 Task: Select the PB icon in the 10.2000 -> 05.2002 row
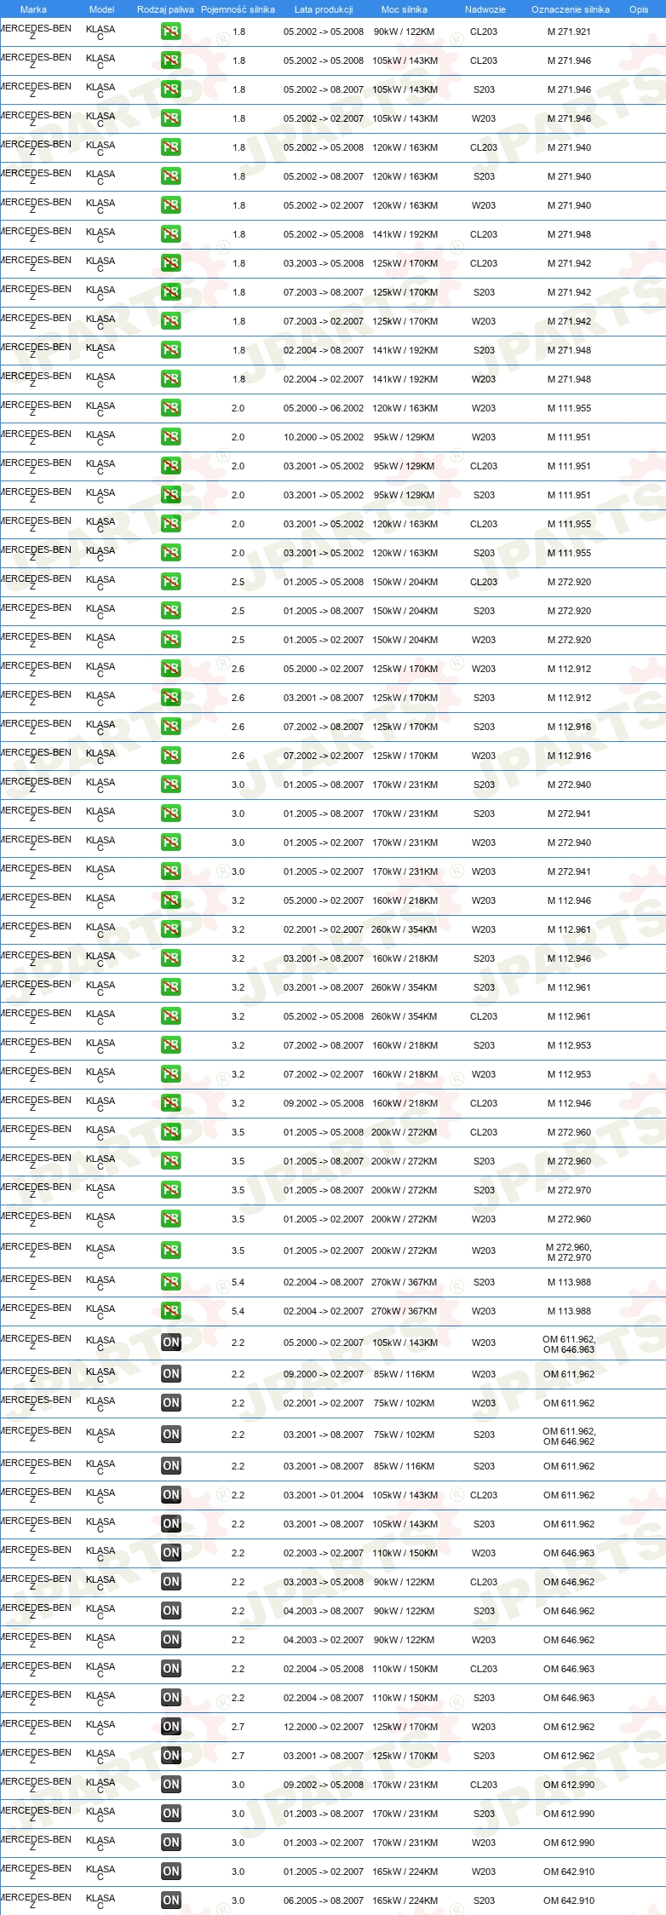pyautogui.click(x=171, y=437)
